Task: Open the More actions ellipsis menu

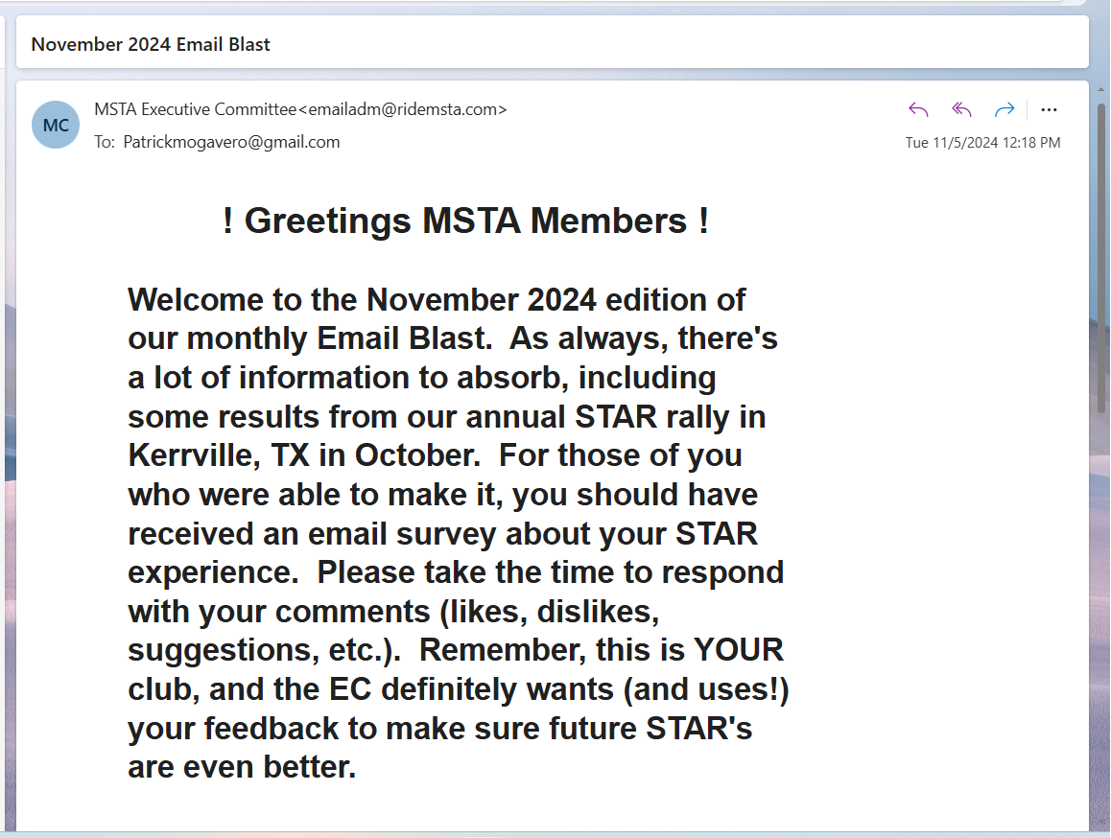Action: 1049,109
